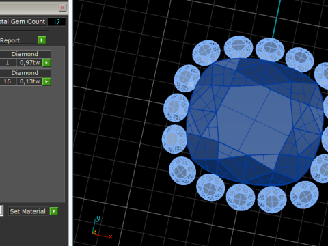This screenshot has width=328, height=246.
Task: Click the white swatch left of Set Material
Action: (1, 210)
